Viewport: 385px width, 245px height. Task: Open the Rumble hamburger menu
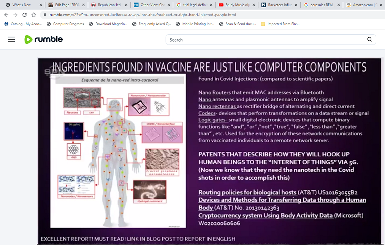pos(11,40)
